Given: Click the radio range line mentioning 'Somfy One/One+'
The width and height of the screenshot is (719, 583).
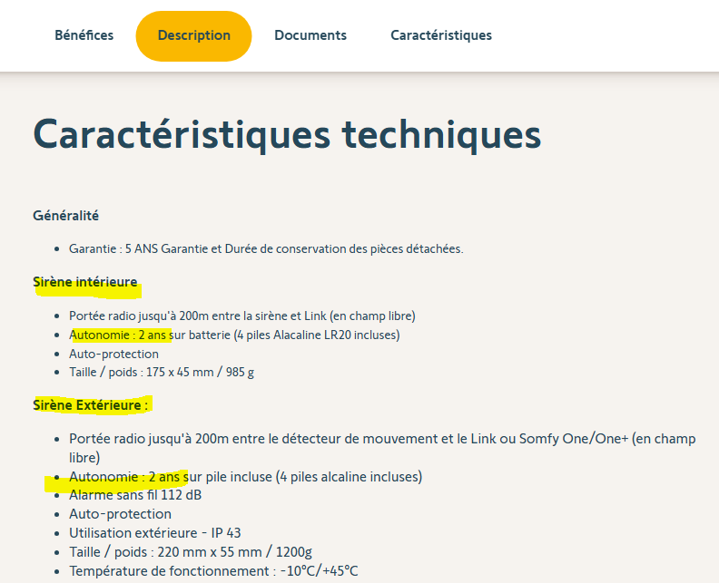Looking at the screenshot, I should coord(381,439).
